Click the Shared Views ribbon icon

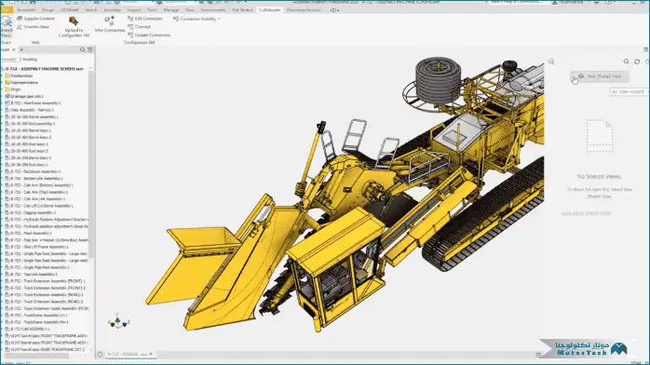pyautogui.click(x=7, y=27)
